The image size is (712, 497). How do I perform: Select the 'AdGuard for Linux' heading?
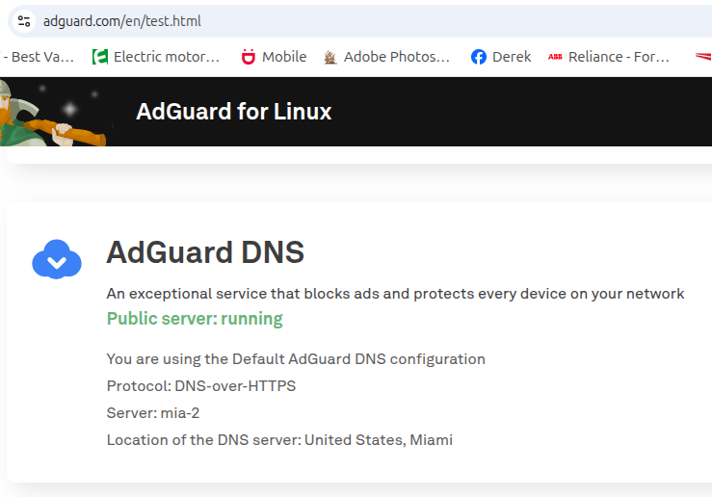click(x=233, y=112)
